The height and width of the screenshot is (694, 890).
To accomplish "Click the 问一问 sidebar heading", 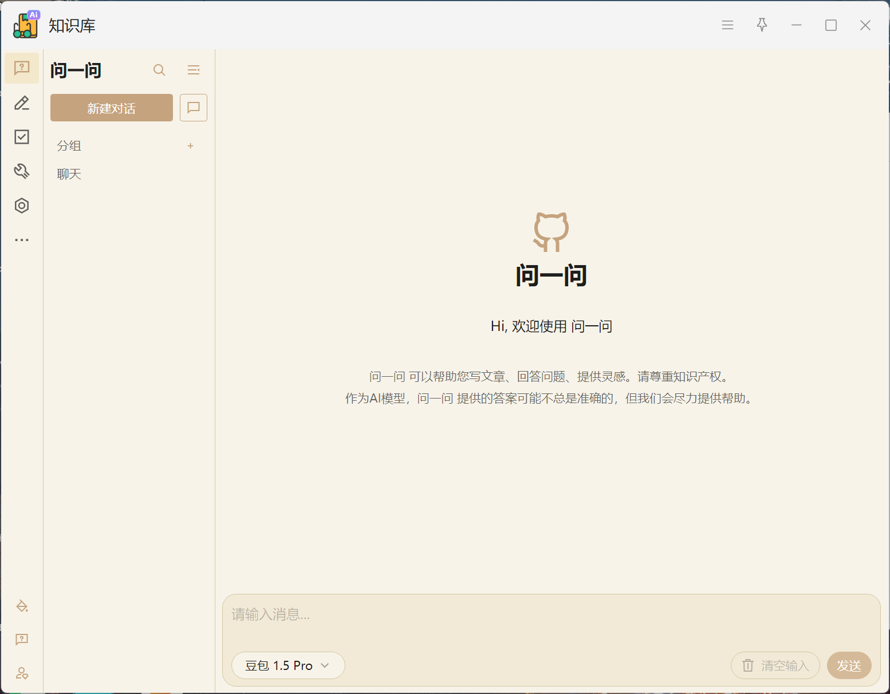I will [x=76, y=70].
